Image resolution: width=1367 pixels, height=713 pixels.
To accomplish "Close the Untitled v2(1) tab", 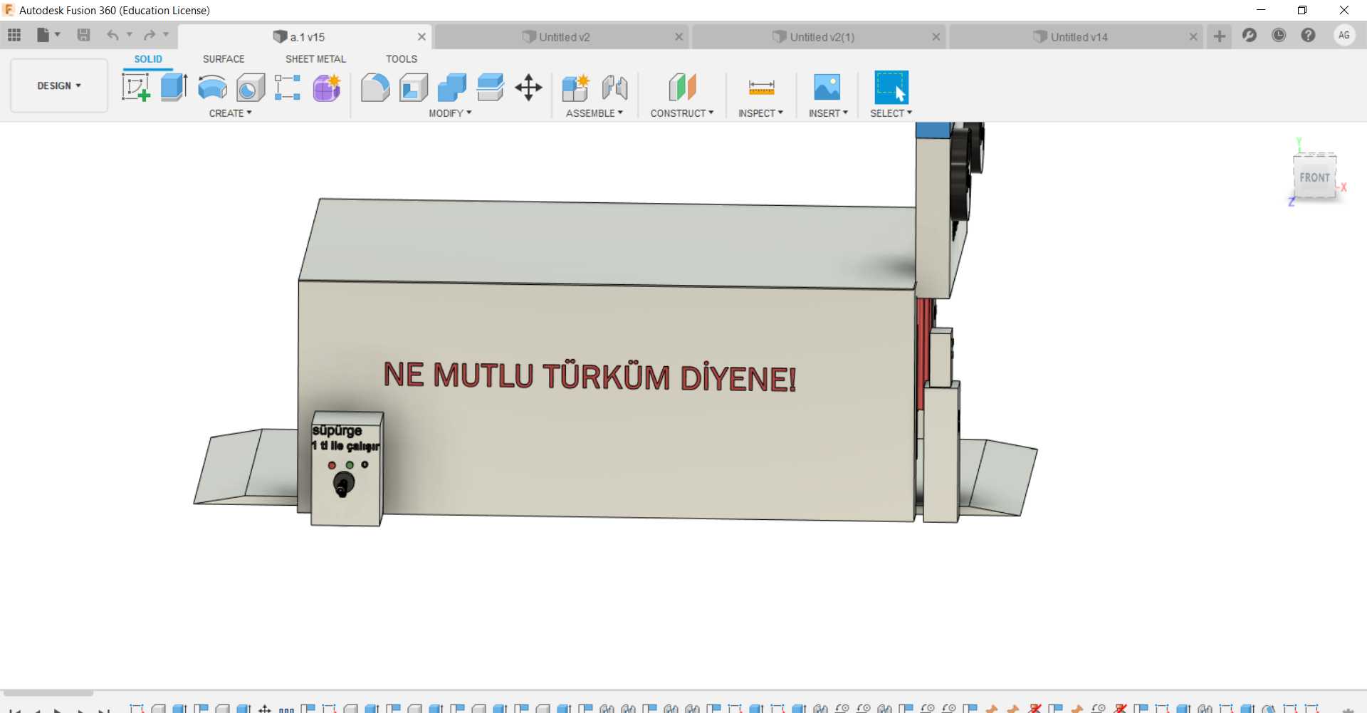I will 936,37.
